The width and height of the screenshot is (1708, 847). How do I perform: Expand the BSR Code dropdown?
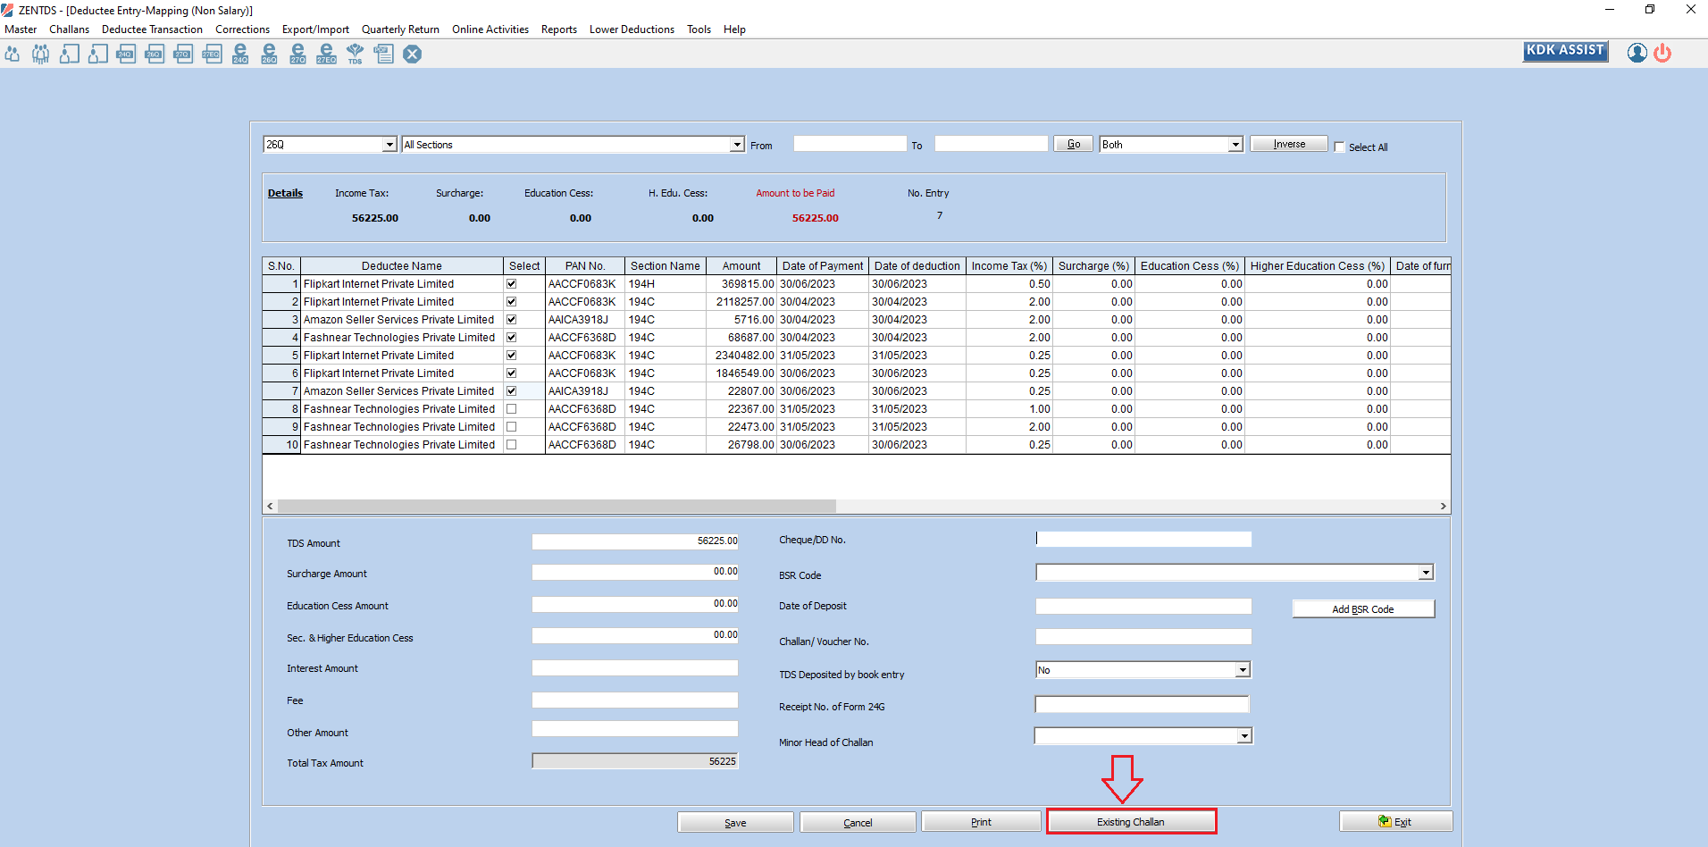[x=1426, y=573]
